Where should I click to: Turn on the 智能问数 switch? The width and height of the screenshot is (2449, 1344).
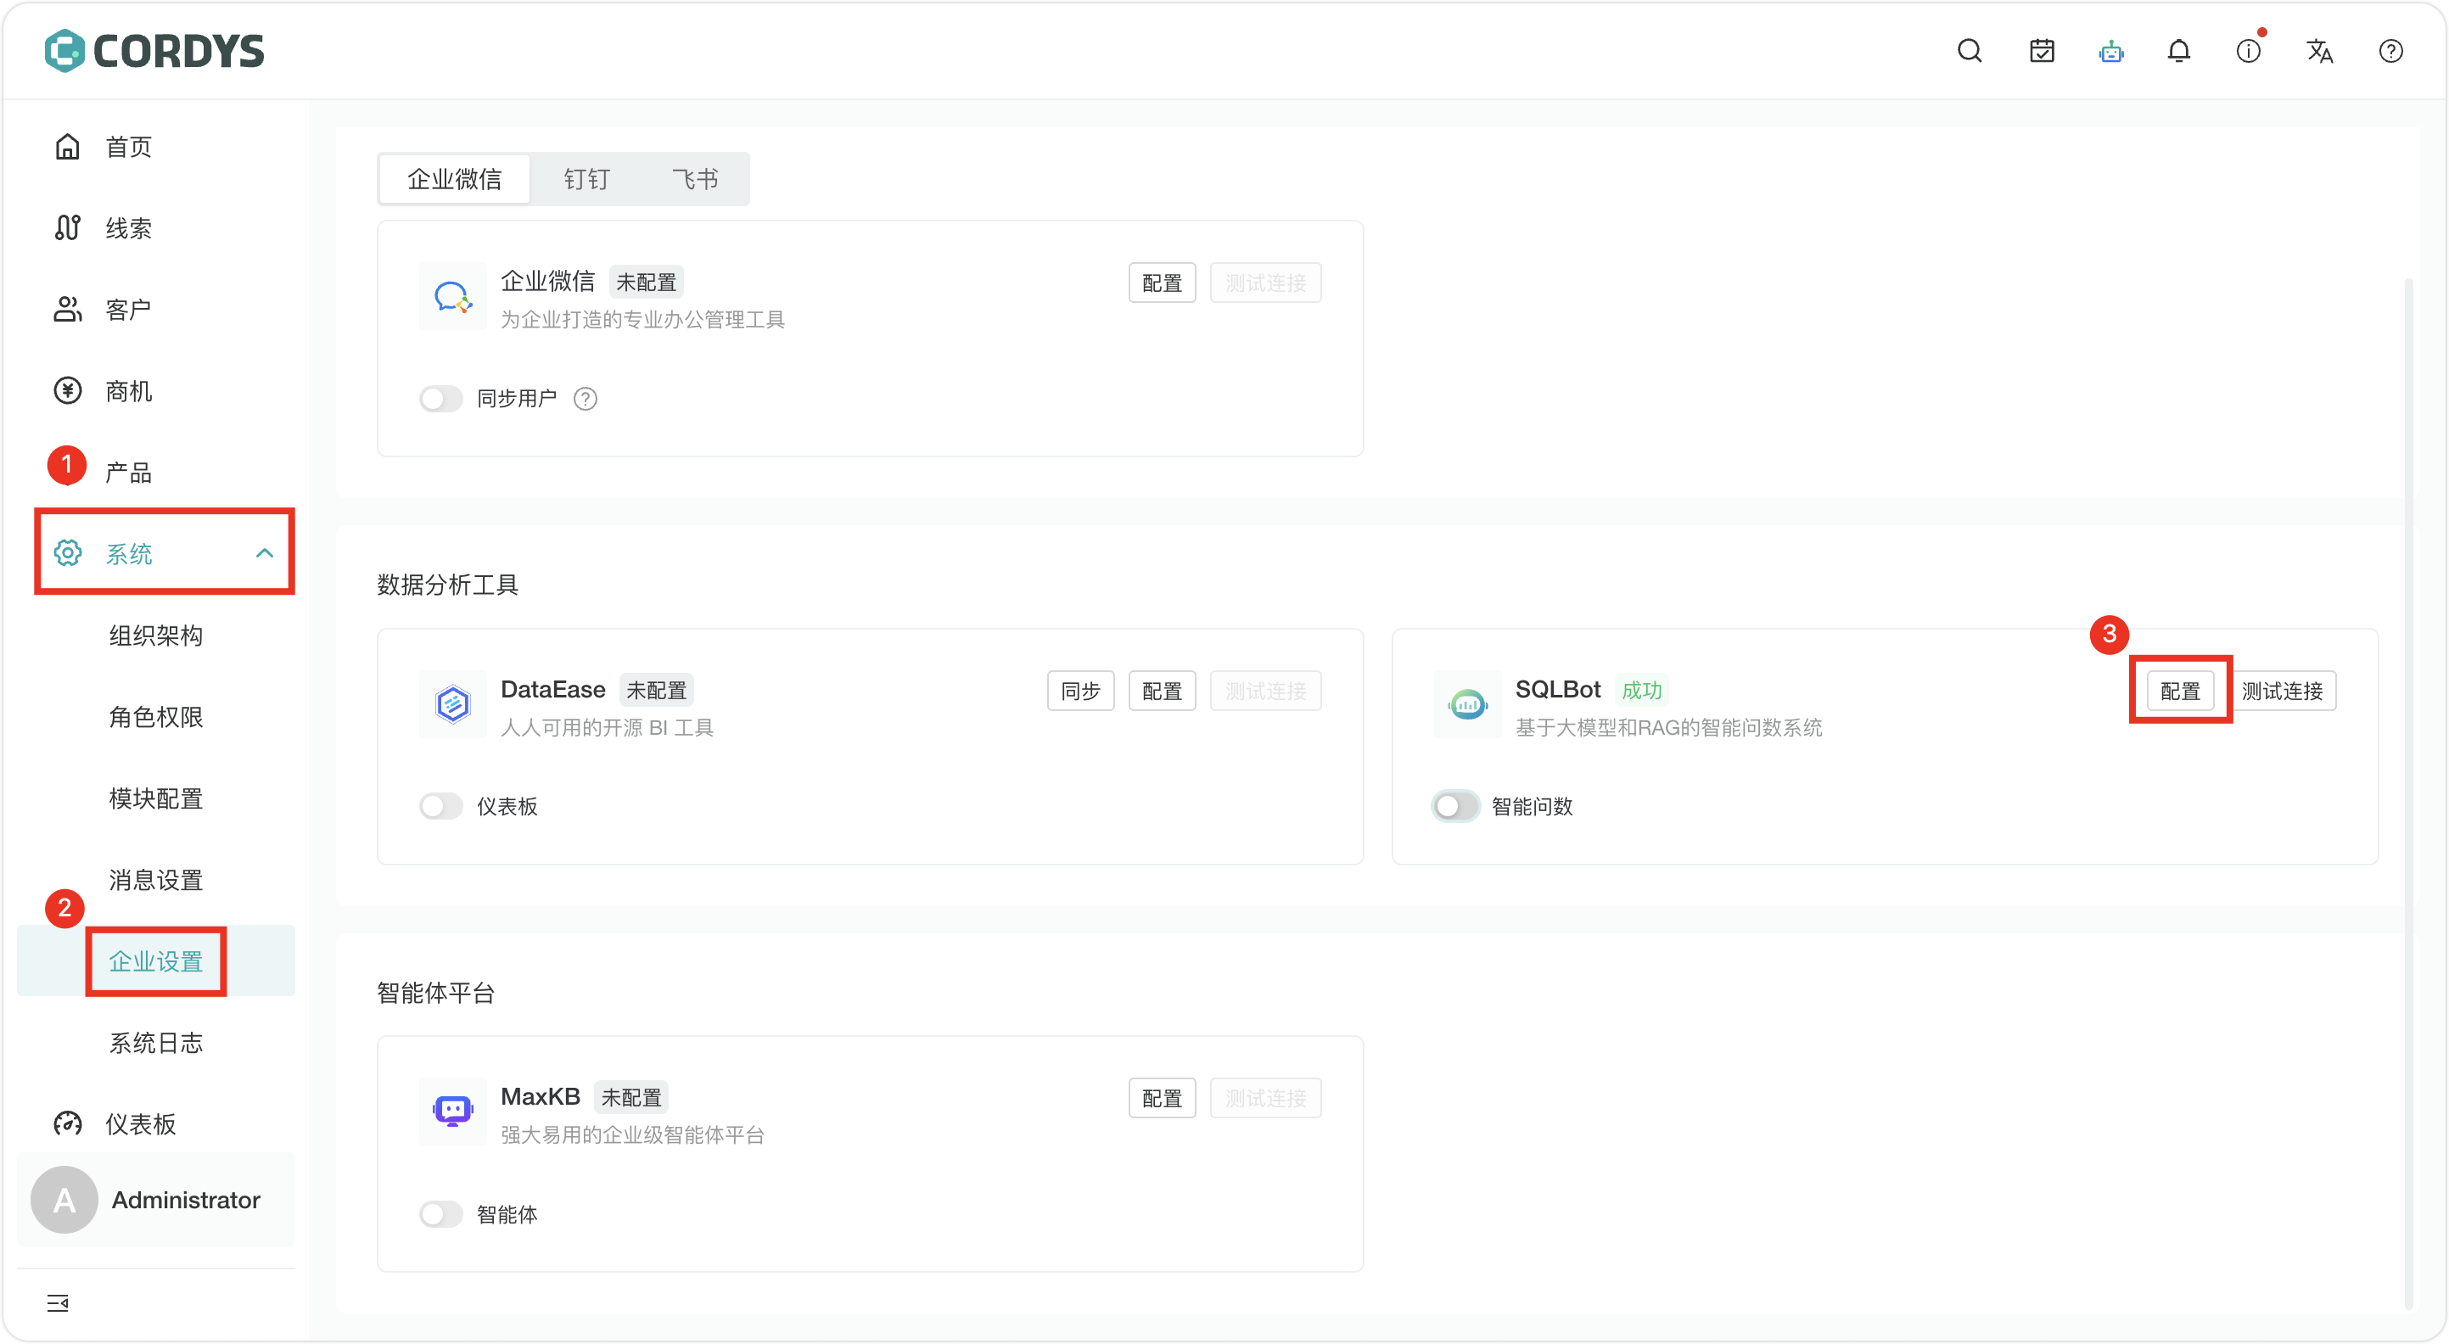[x=1455, y=806]
